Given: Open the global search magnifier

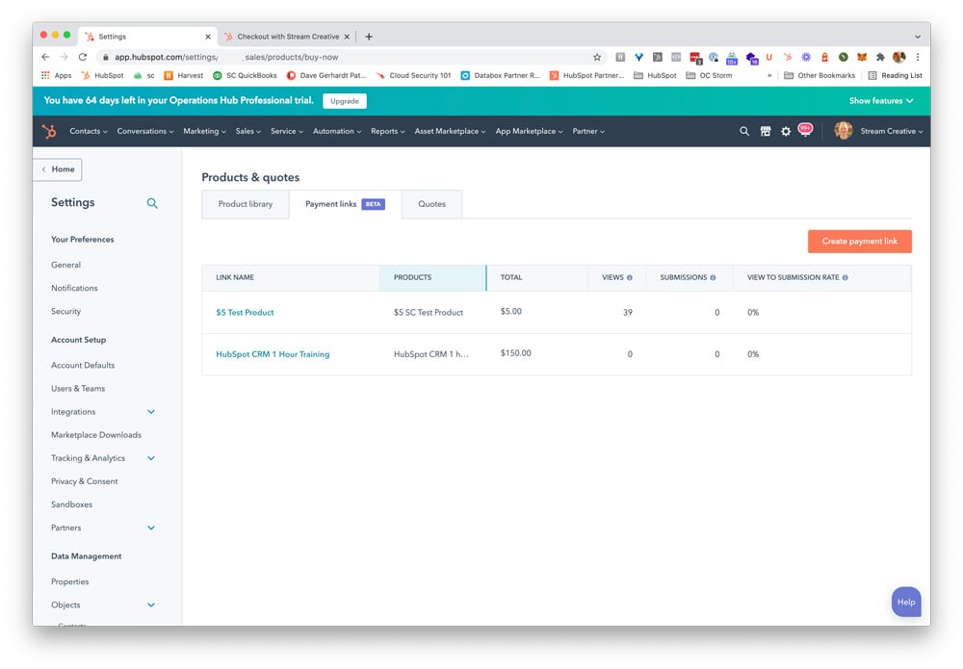Looking at the screenshot, I should [743, 131].
